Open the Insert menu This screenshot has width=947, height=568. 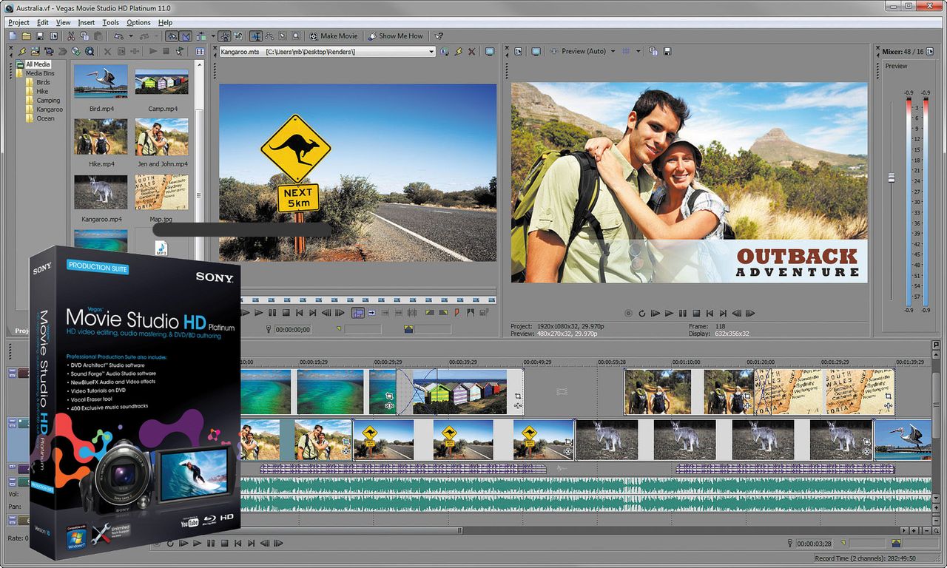pos(87,23)
